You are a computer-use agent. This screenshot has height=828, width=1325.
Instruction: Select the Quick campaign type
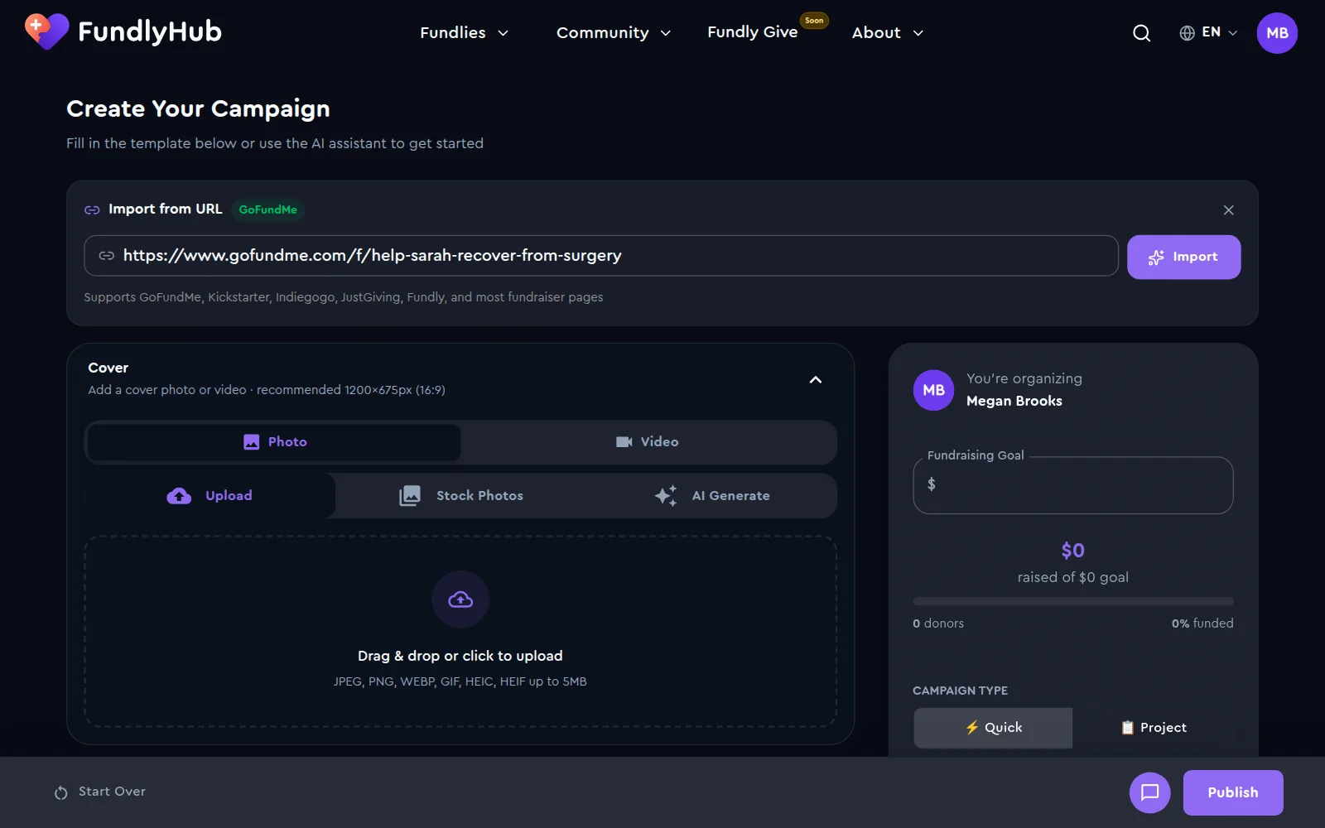click(993, 728)
